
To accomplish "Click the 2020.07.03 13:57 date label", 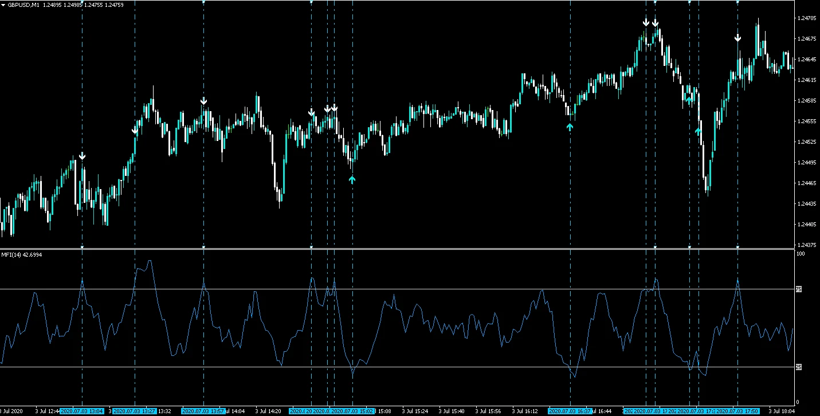I will [x=203, y=411].
